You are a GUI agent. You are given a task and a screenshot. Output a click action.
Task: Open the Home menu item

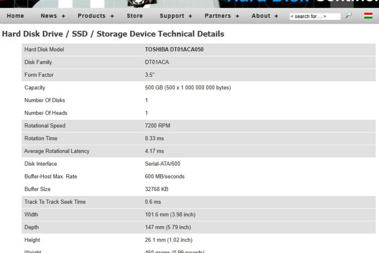click(x=16, y=16)
